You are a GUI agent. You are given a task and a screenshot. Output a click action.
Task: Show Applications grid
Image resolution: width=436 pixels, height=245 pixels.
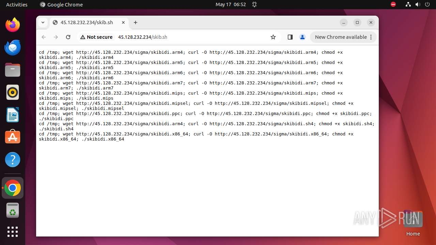[x=13, y=232]
